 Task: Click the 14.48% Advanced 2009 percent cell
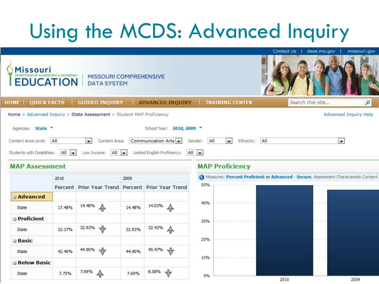pyautogui.click(x=133, y=208)
